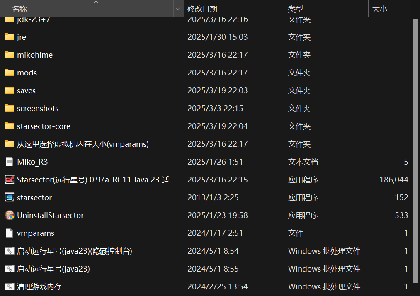Open the screenshots folder icon
Screen dimensions: 420x296
pos(9,108)
